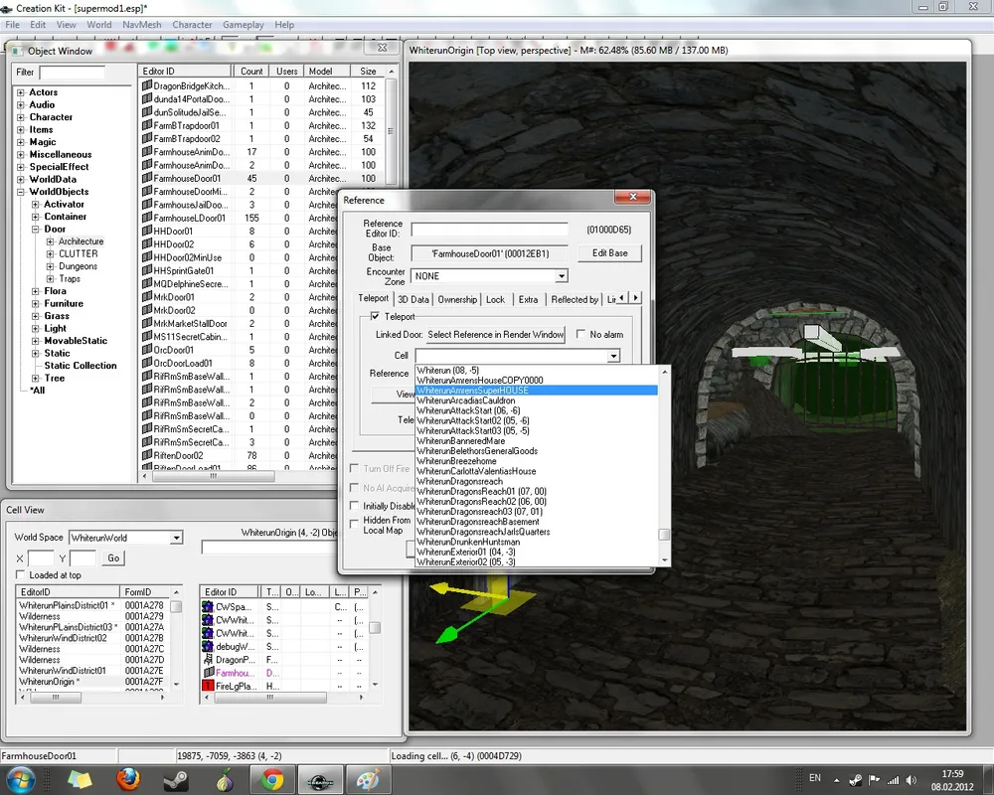This screenshot has height=795, width=994.
Task: Click the FarmhouseDoor01 door icon in Object Window
Action: coord(146,179)
